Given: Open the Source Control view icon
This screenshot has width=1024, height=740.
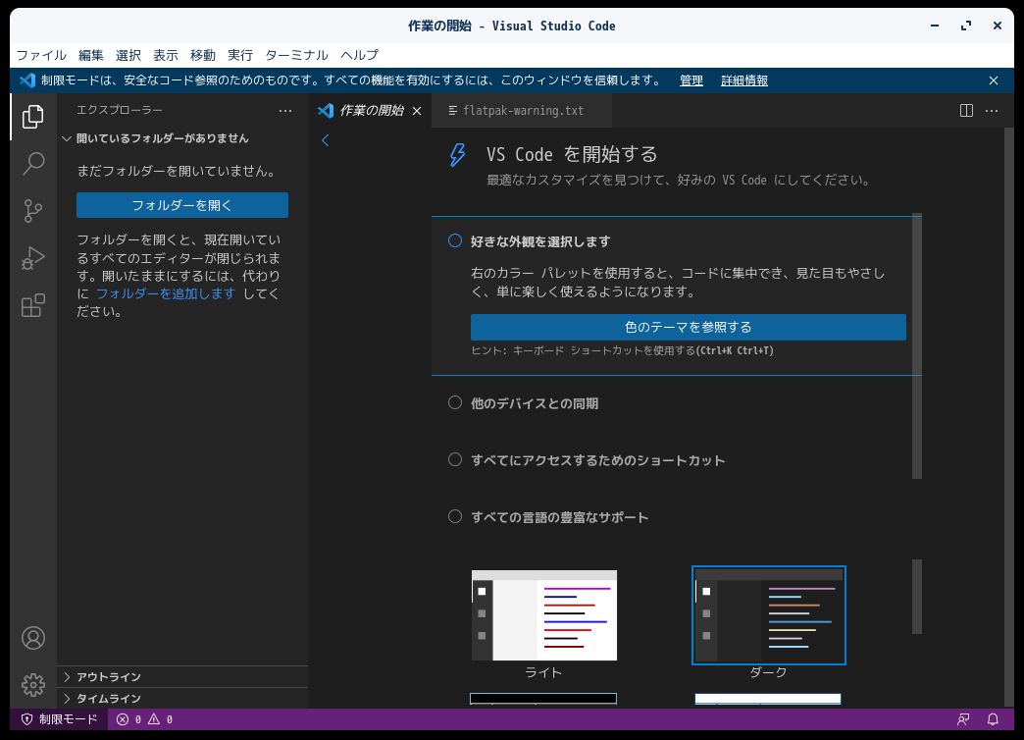Looking at the screenshot, I should (33, 210).
